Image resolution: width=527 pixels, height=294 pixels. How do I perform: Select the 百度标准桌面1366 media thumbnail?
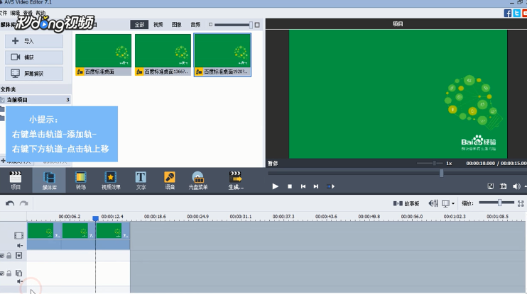pos(163,55)
